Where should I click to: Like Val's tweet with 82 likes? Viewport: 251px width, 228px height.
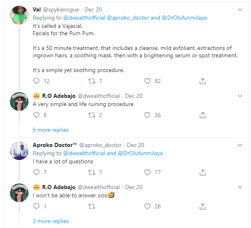tap(148, 81)
